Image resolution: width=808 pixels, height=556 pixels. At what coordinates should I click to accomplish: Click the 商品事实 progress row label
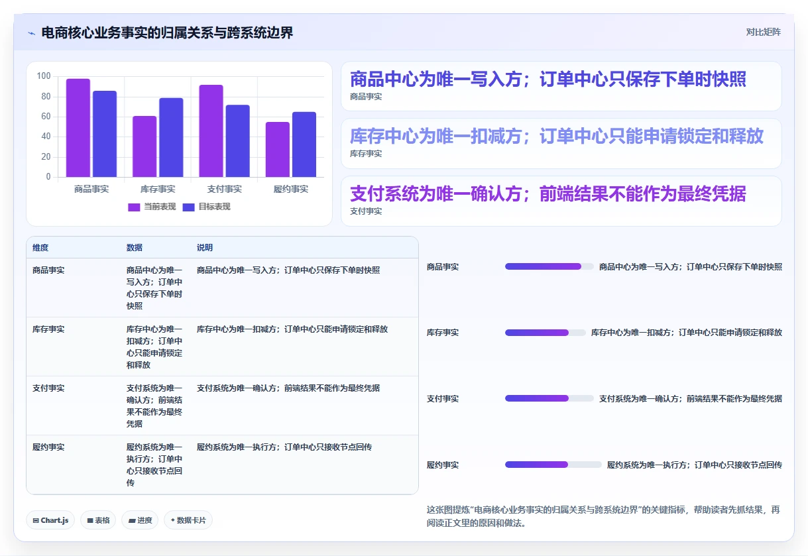[x=443, y=267]
